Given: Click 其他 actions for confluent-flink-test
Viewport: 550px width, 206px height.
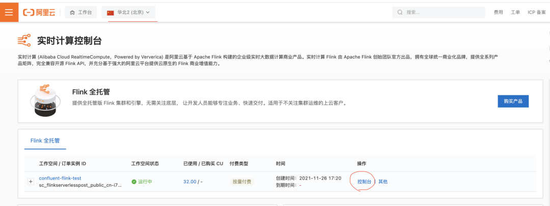Looking at the screenshot, I should [382, 182].
